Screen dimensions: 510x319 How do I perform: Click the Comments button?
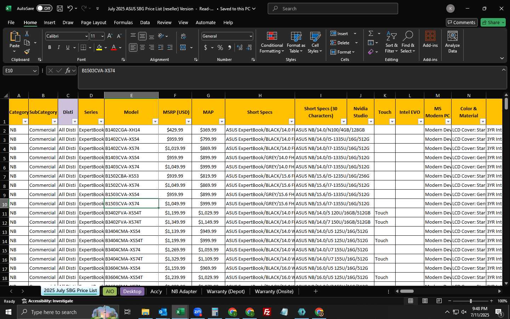(461, 22)
